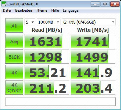Open the Theme menu

pos(42,10)
